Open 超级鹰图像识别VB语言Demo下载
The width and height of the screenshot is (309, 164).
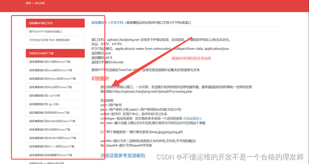(x=55, y=129)
